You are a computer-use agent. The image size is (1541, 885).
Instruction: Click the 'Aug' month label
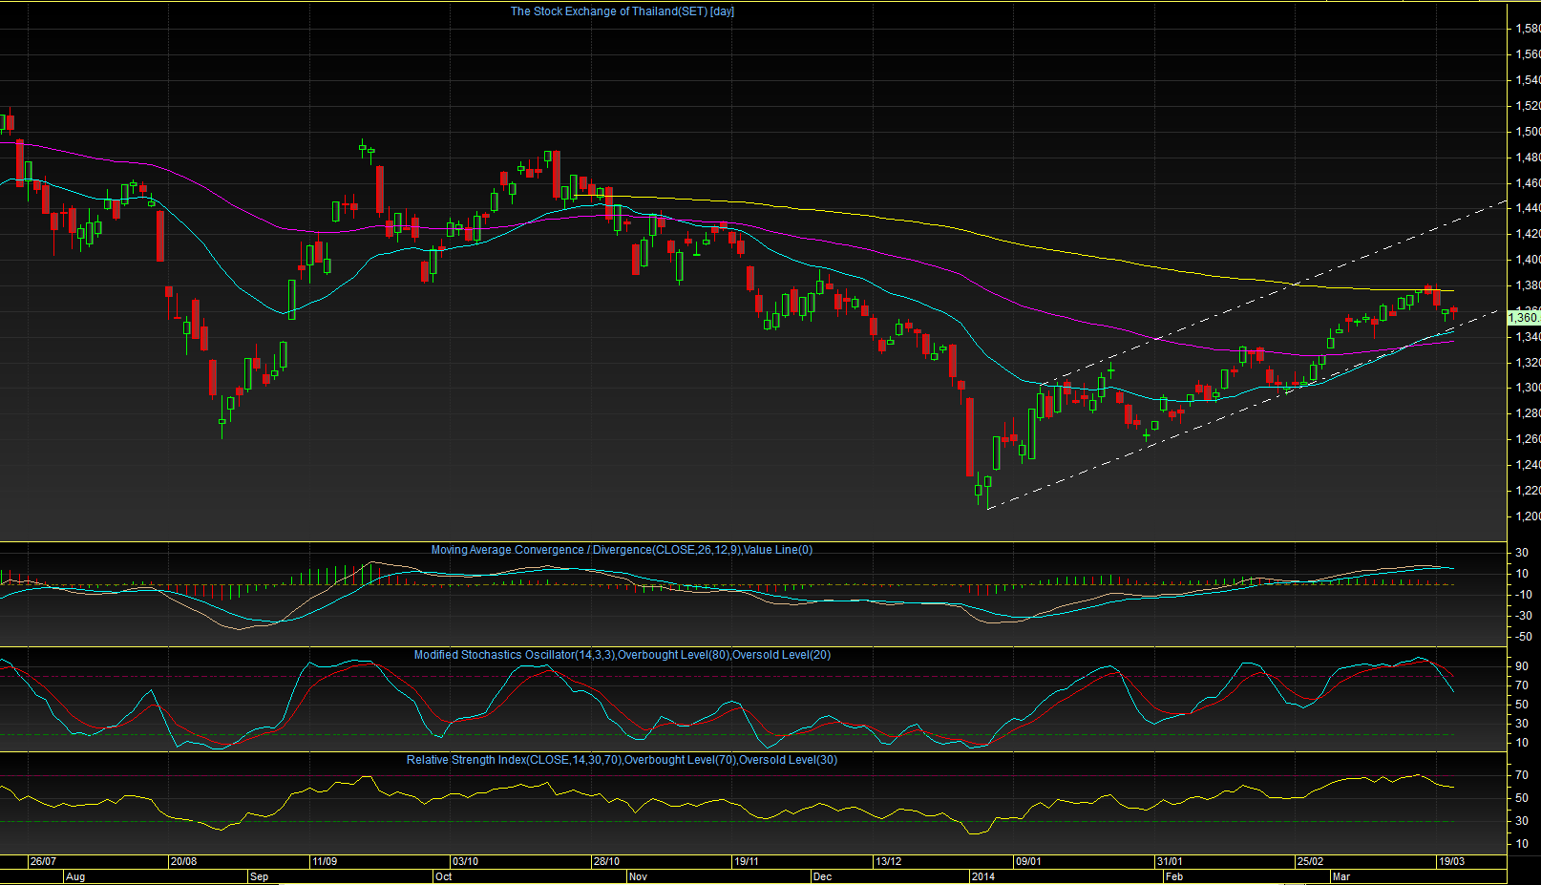75,876
